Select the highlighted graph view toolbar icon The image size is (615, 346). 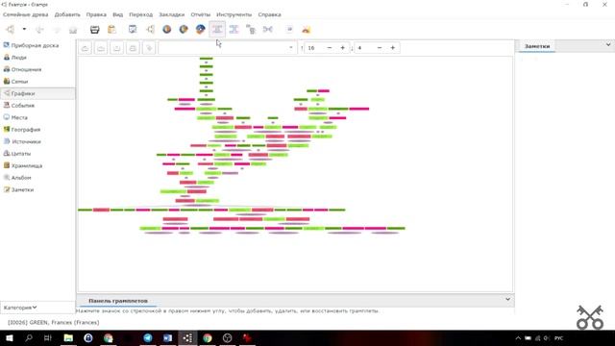(x=217, y=30)
